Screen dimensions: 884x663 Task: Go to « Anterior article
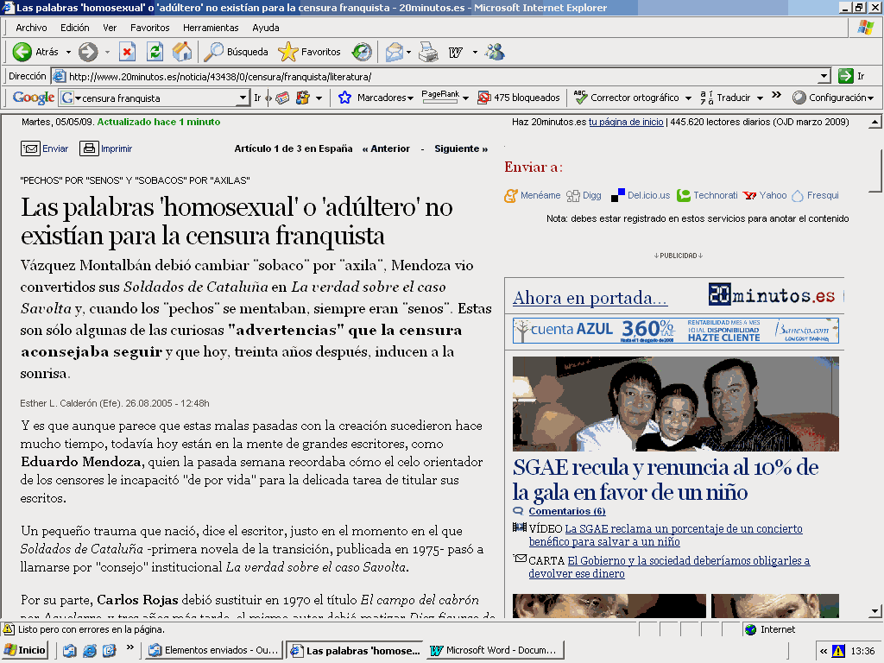coord(386,148)
